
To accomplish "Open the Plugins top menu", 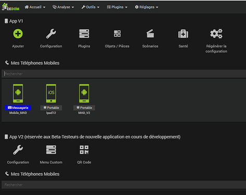I will tap(117, 7).
